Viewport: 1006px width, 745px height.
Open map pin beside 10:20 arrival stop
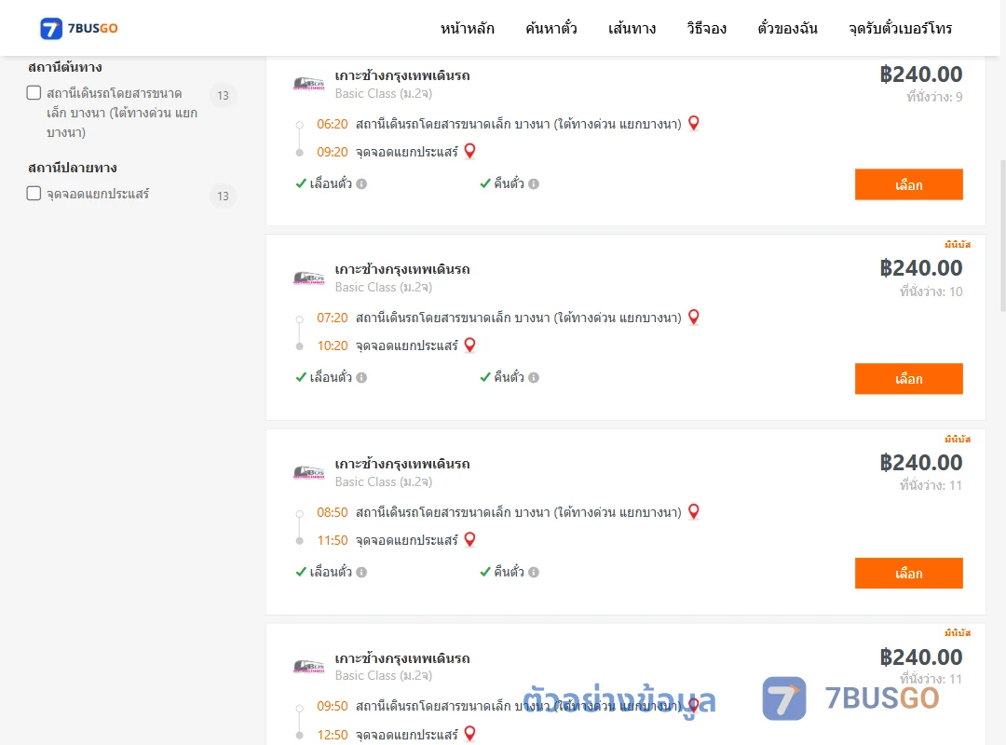(469, 345)
